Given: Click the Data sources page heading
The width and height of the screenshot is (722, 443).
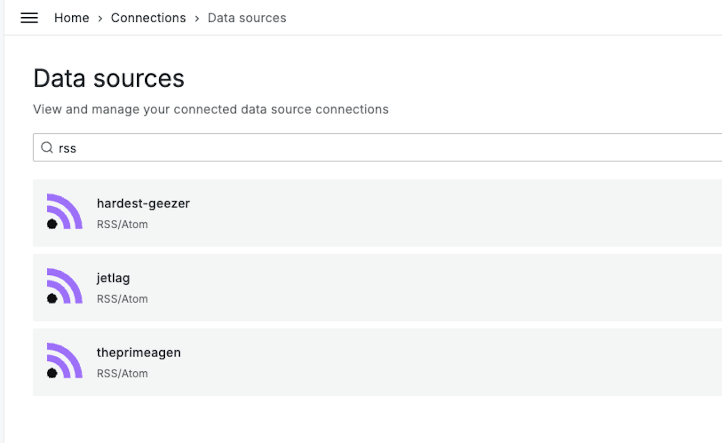Looking at the screenshot, I should point(109,78).
